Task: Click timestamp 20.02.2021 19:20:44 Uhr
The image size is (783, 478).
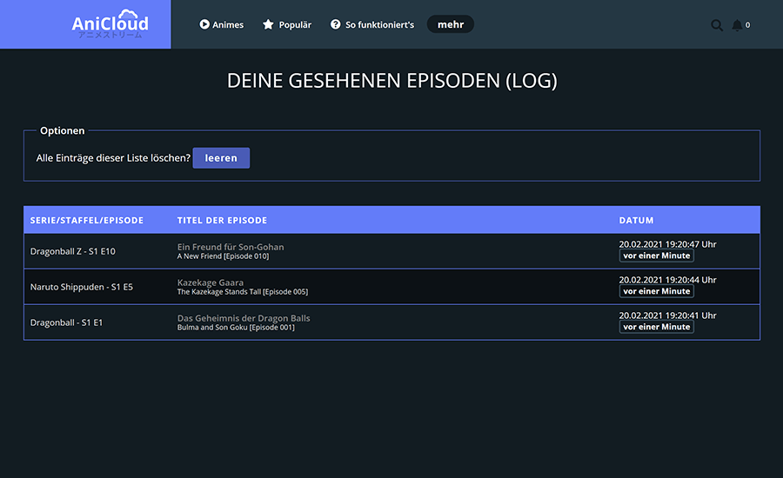Action: pyautogui.click(x=667, y=280)
